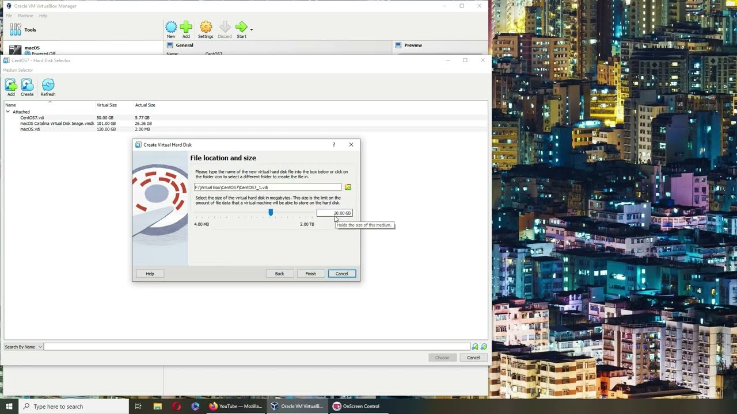Switch to Oracle VM VirtualBox taskbar button

pos(297,406)
